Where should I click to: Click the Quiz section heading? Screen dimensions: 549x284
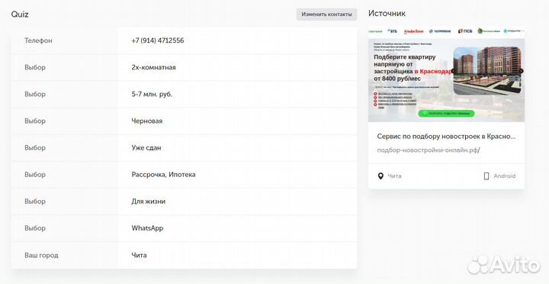[20, 15]
